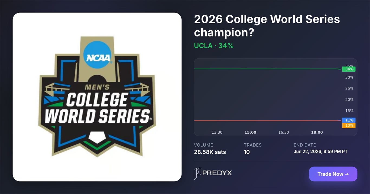Click the Predyx logo icon
370x194 pixels.
point(197,174)
